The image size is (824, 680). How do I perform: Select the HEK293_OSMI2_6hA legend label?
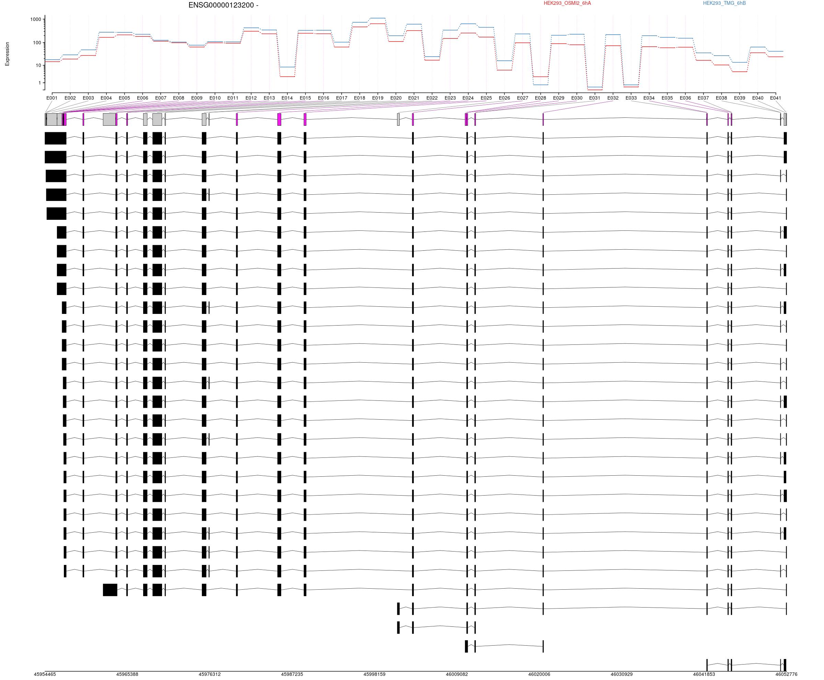[567, 3]
